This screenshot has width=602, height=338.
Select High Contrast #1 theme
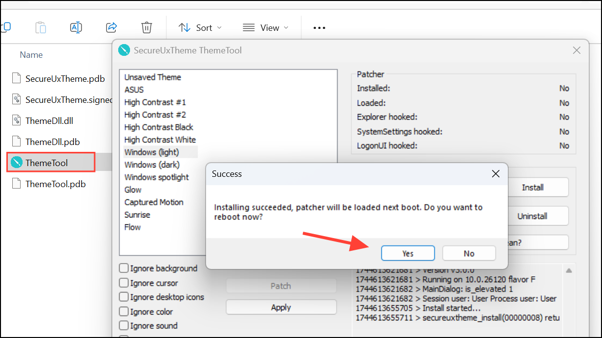click(x=155, y=102)
